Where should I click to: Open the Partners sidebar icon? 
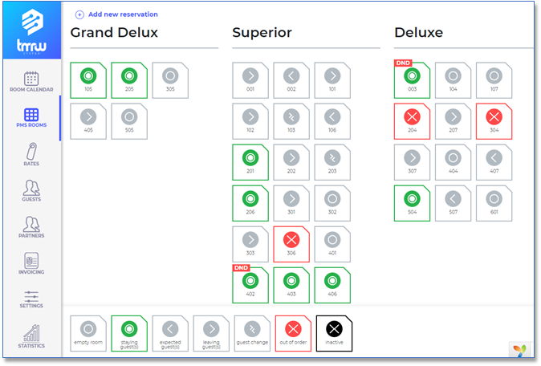(x=31, y=228)
